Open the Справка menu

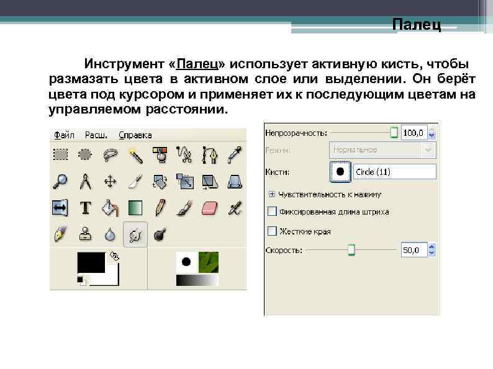point(135,135)
